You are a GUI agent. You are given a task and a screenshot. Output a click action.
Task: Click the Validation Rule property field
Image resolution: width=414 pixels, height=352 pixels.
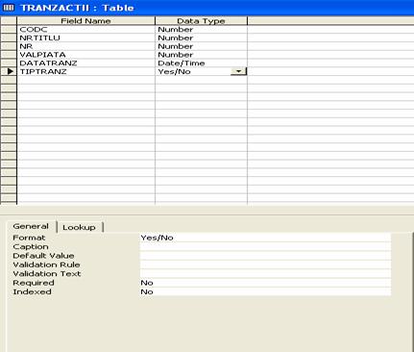[265, 264]
